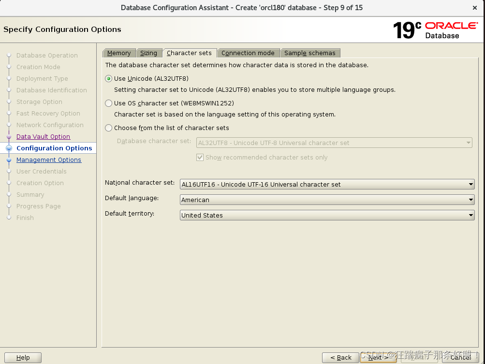Screen dimensions: 485x364
Task: Open the Default territory dropdown
Action: [x=327, y=215]
